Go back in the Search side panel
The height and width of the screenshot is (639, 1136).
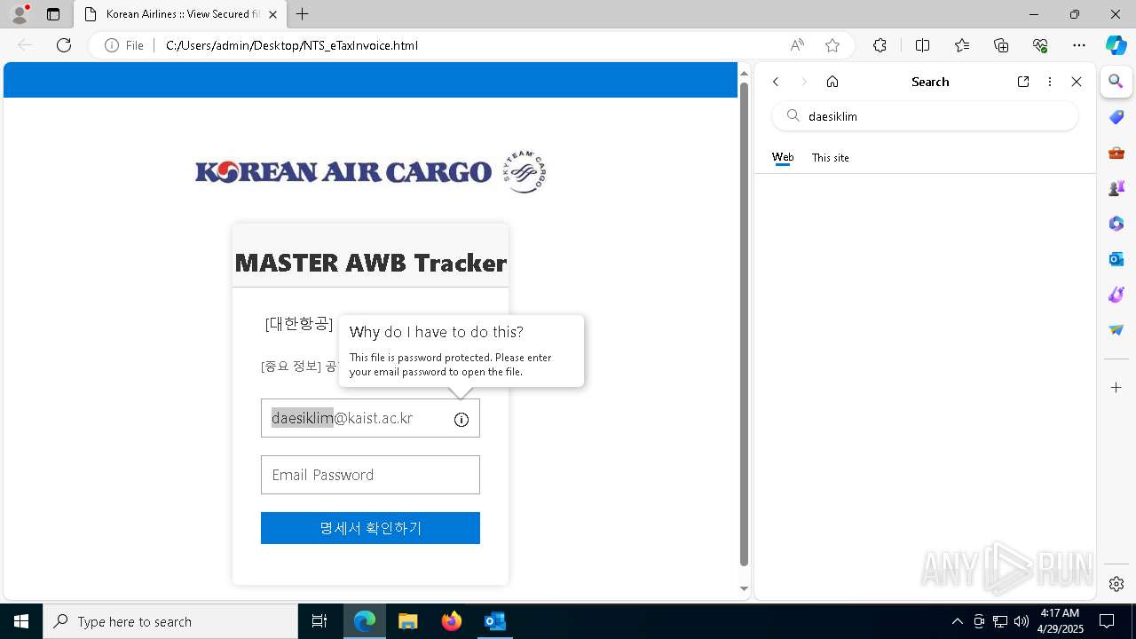coord(776,82)
